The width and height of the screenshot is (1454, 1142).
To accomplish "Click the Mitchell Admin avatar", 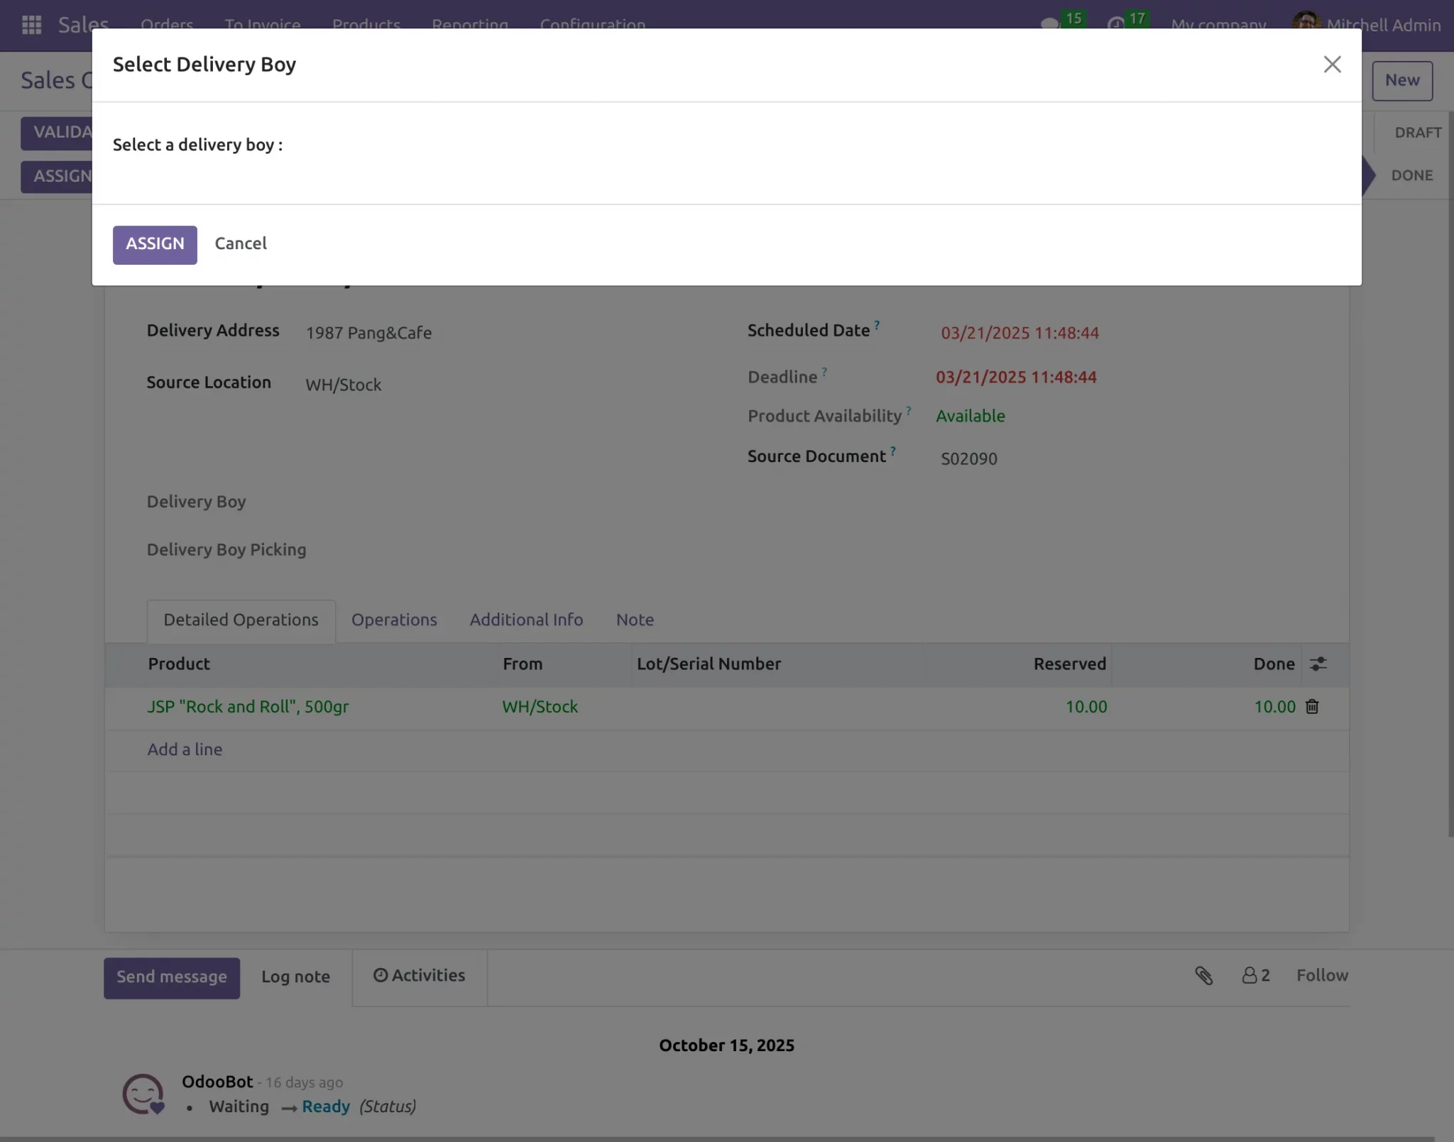I will [1306, 23].
